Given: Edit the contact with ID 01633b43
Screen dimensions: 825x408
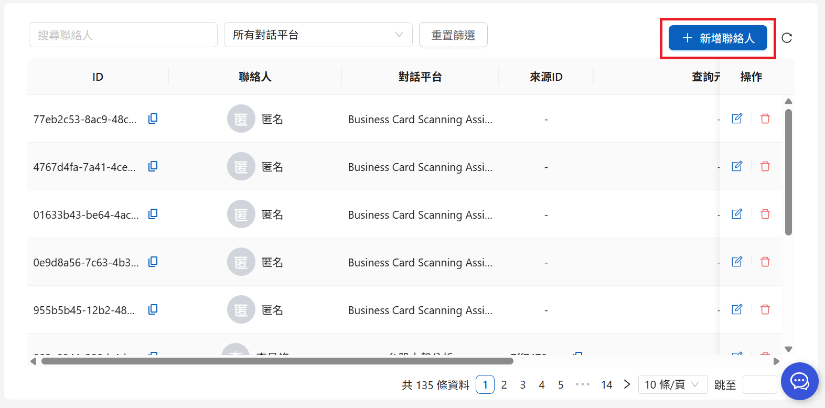Looking at the screenshot, I should click(x=737, y=214).
